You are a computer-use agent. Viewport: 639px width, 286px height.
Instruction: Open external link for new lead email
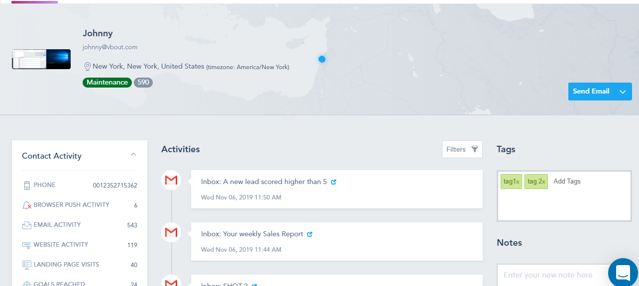click(333, 182)
